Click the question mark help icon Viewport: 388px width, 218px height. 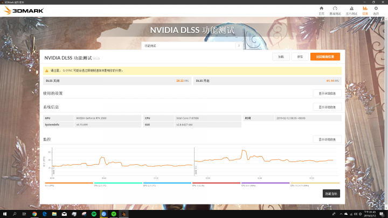239,46
